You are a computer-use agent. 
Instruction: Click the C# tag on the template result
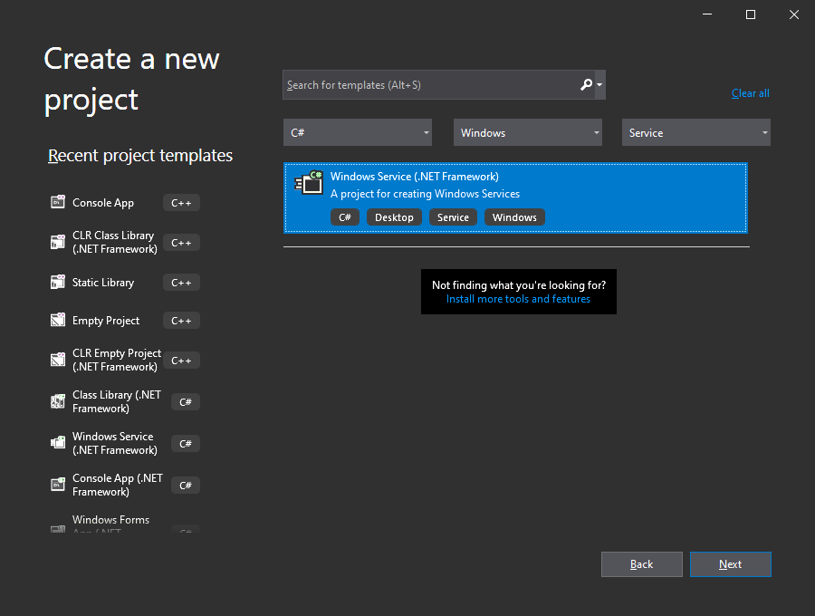point(345,217)
